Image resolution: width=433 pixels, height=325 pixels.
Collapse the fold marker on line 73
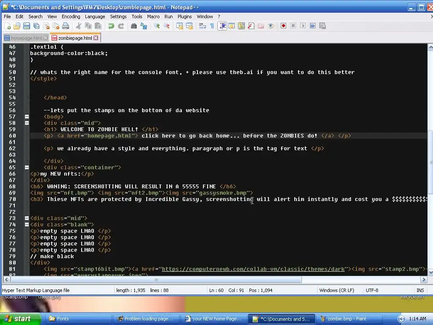[27, 218]
